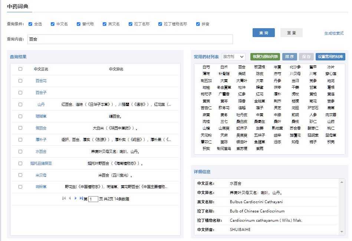Image resolution: width=352 pixels, height=241 pixels.
Task: Open the 珊瑚草 result link
Action: pos(41,116)
